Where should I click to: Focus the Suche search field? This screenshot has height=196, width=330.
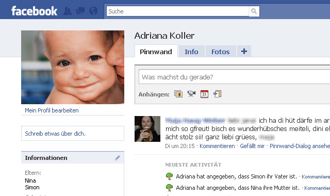click(x=178, y=11)
